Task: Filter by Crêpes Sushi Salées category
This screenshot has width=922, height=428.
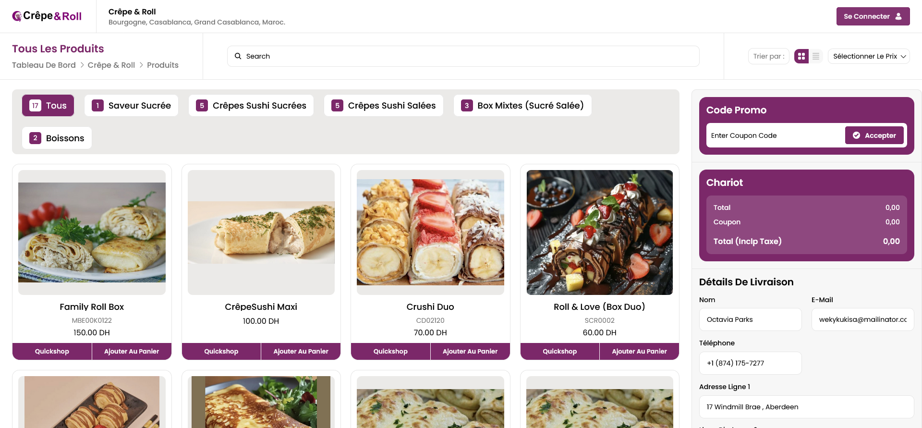Action: pos(383,106)
